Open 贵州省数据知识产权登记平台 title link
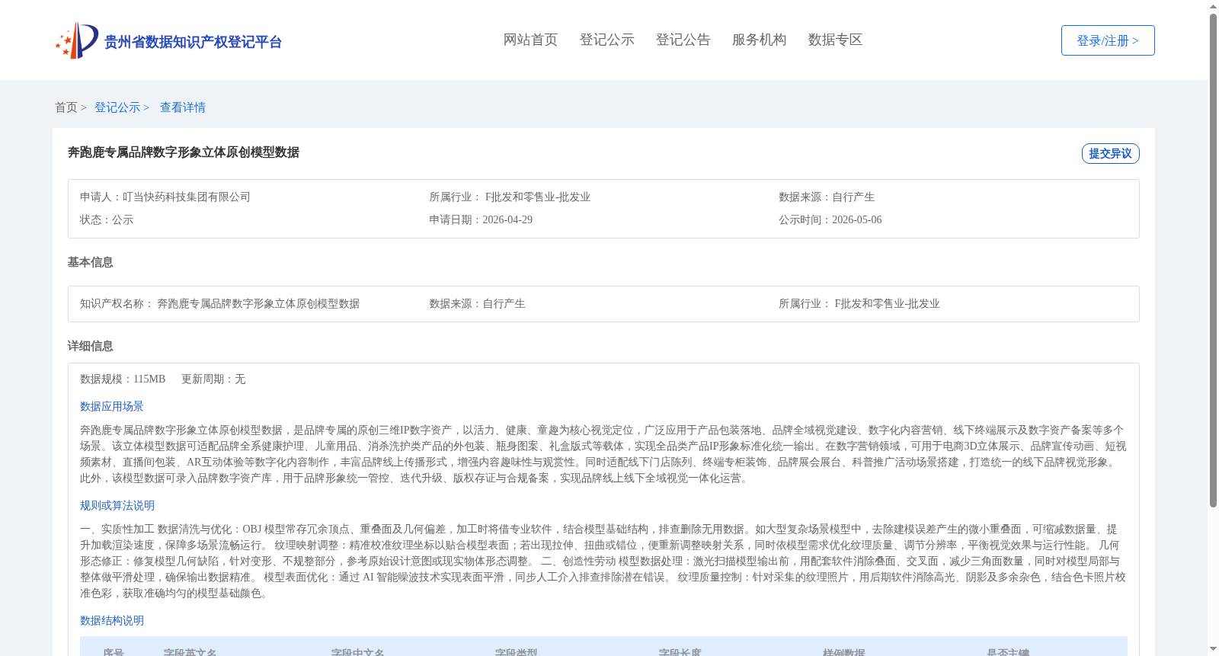 [193, 43]
